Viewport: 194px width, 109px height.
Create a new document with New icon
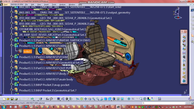pos(4,99)
